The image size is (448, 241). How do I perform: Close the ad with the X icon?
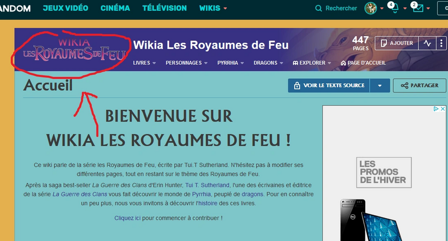[442, 109]
